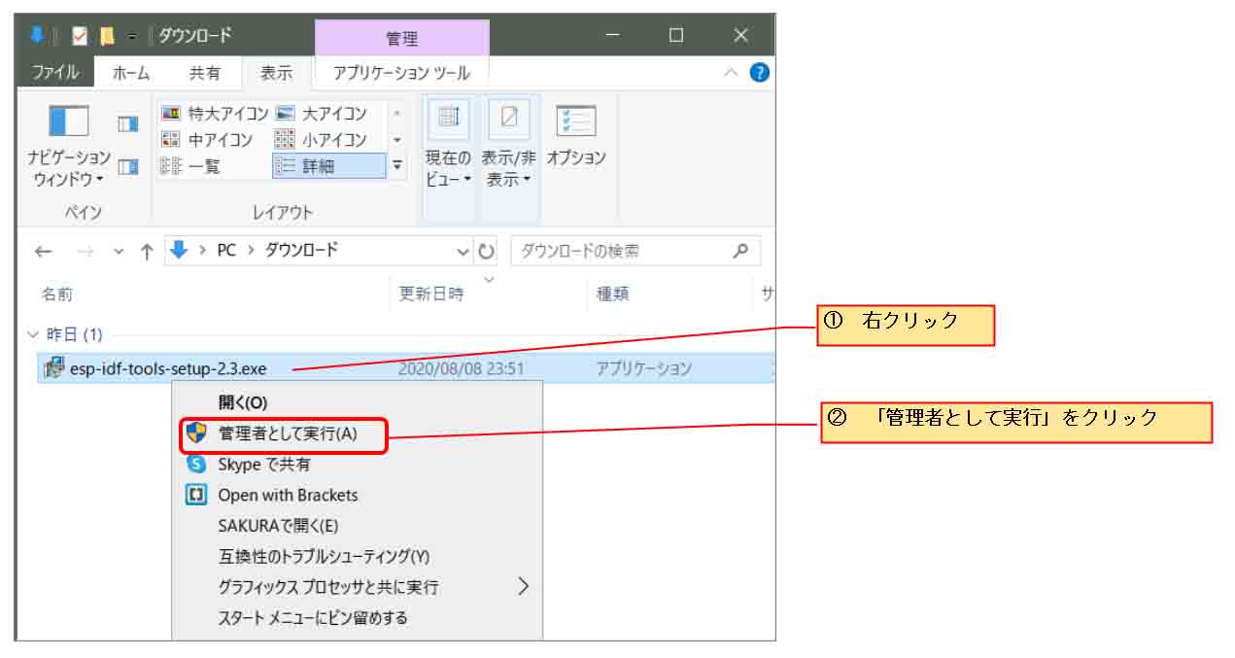The width and height of the screenshot is (1235, 658).
Task: Switch to the Home (ホーム) ribbon tab
Action: 131,73
